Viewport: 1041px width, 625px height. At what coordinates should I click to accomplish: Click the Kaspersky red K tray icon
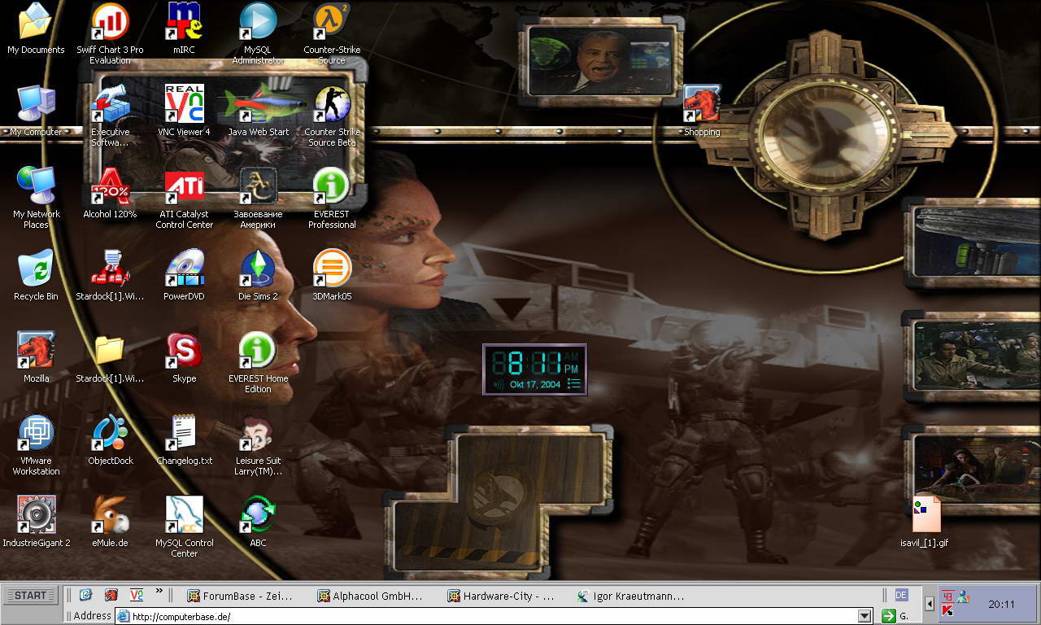coord(947,610)
